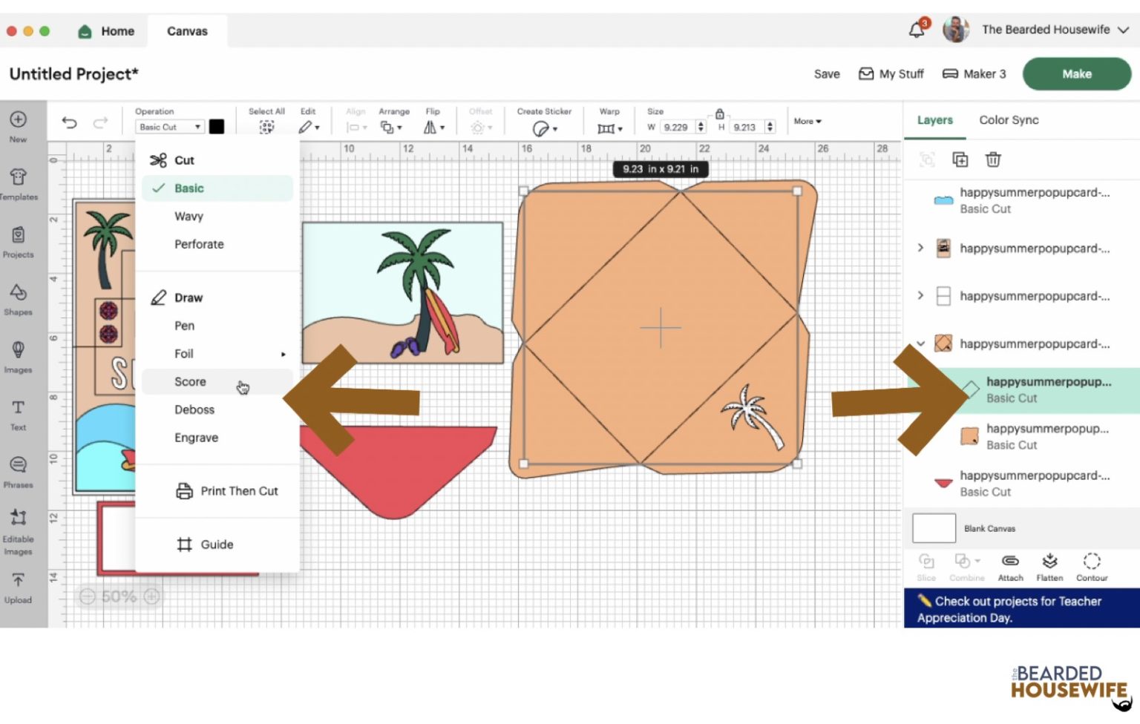Collapse the expanded envelope layer group
Screen dimensions: 1140x724
[920, 343]
